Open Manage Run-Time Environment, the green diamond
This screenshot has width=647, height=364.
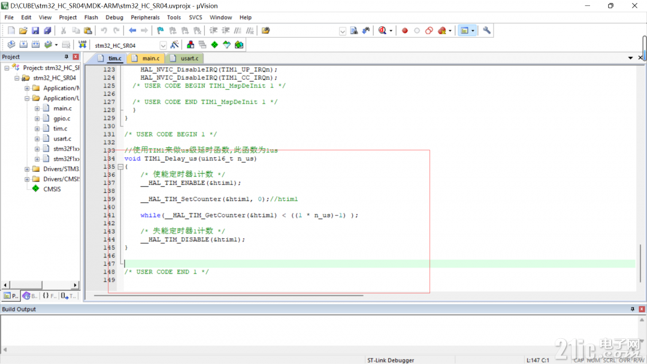(x=214, y=44)
